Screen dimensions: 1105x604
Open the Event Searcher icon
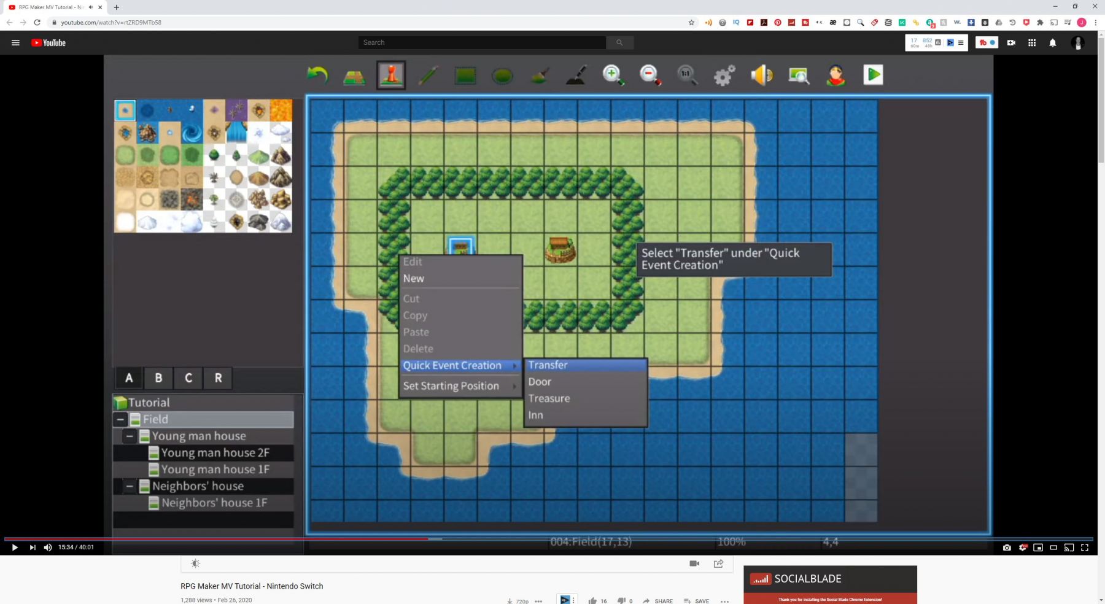coord(799,75)
